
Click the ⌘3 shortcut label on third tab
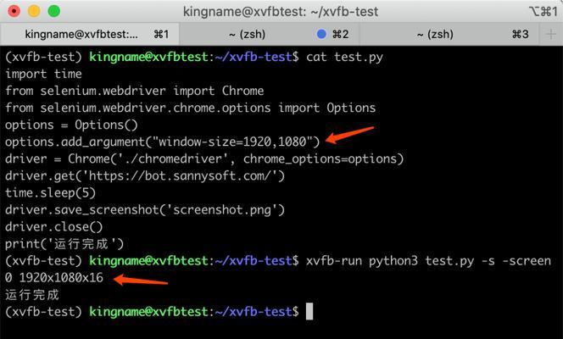tap(520, 35)
